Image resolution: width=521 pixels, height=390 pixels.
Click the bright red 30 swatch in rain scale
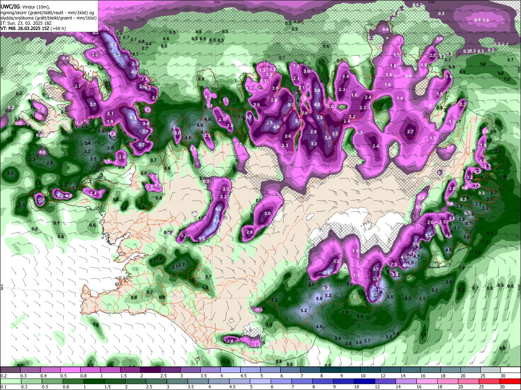click(x=510, y=381)
